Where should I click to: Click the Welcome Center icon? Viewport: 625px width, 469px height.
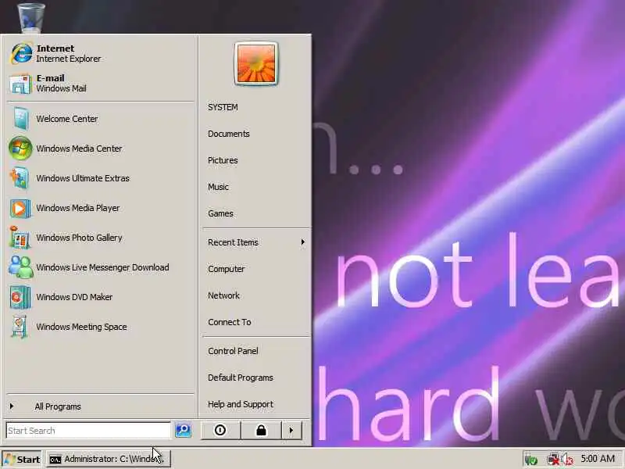pyautogui.click(x=20, y=119)
